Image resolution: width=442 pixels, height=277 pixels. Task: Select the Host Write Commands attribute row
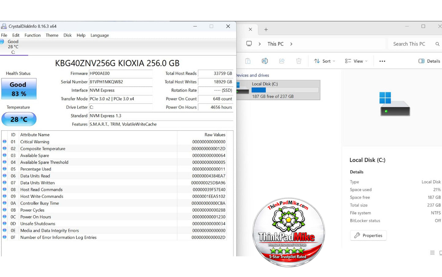tap(114, 196)
